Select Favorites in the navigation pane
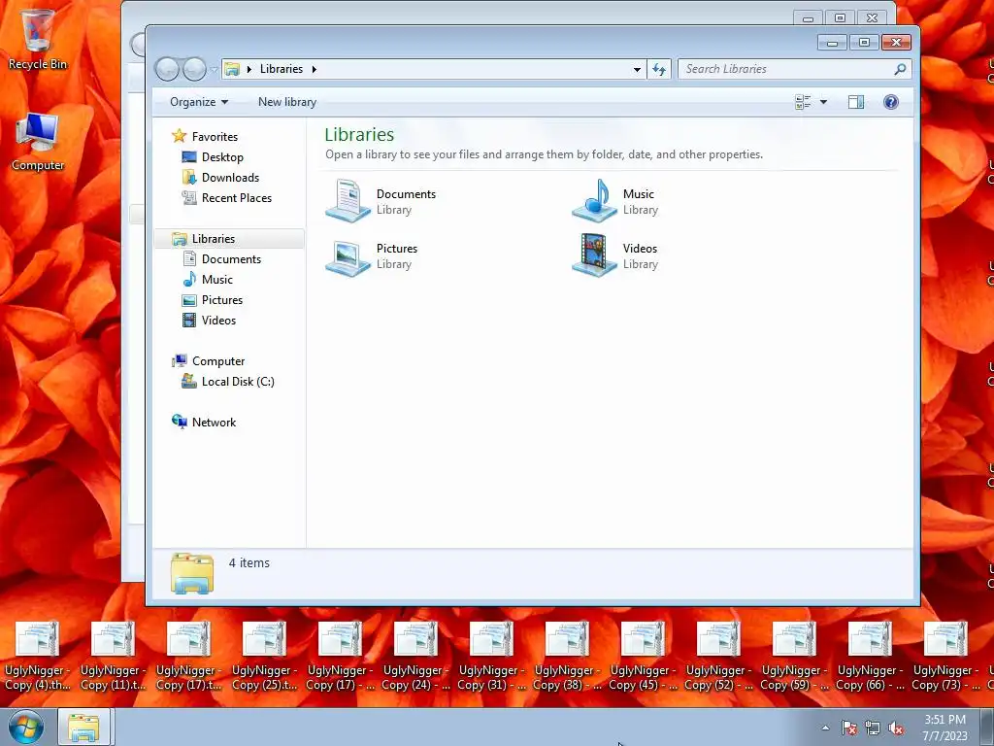Image resolution: width=994 pixels, height=746 pixels. click(215, 136)
